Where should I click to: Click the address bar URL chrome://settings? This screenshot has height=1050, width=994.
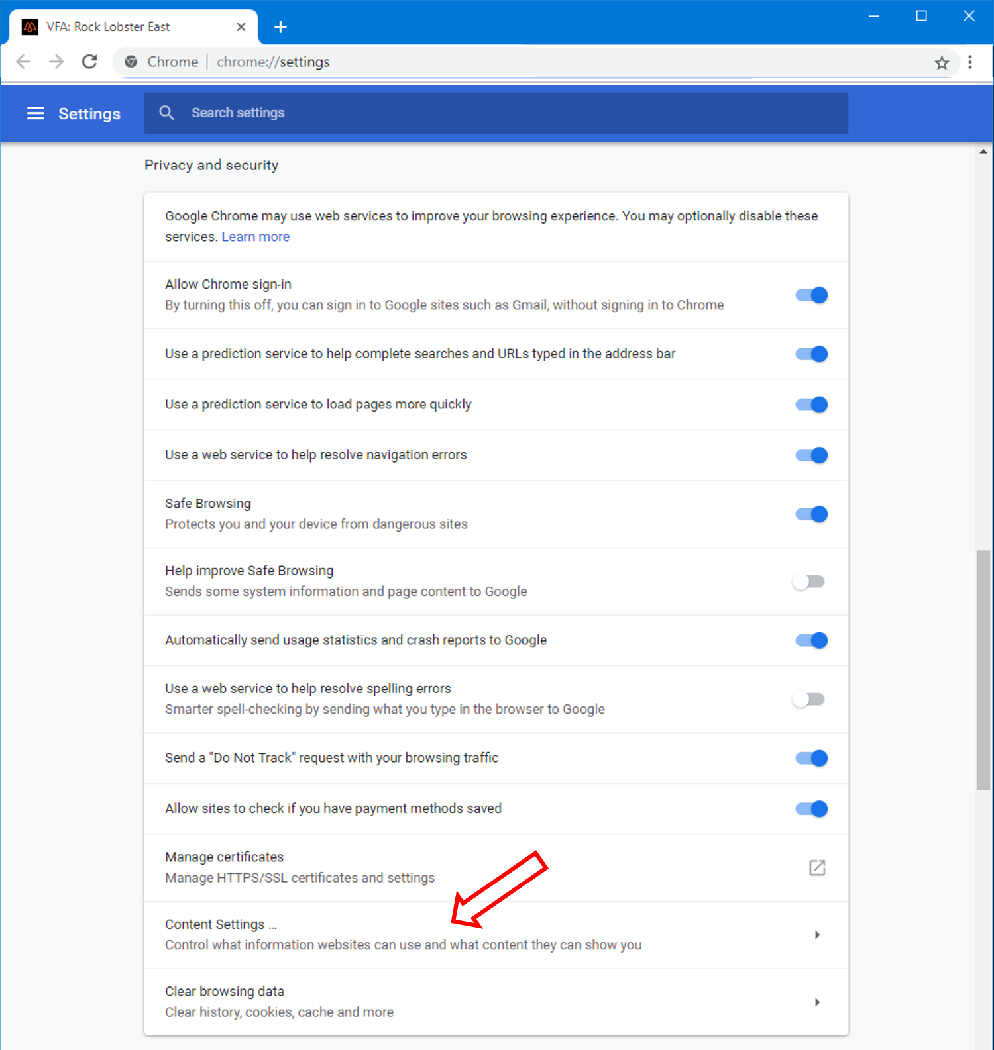273,62
